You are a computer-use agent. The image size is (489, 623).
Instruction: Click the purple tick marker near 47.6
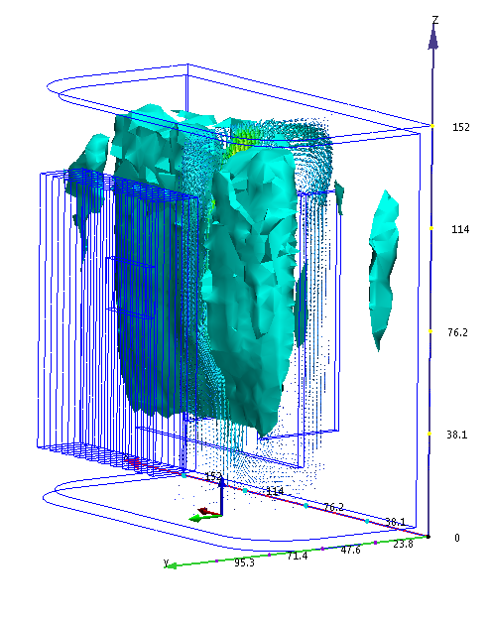click(322, 549)
